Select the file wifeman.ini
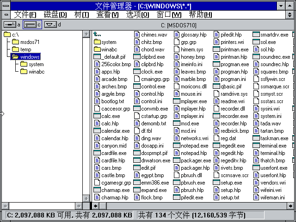The image size is (296, 222). pyautogui.click(x=269, y=197)
